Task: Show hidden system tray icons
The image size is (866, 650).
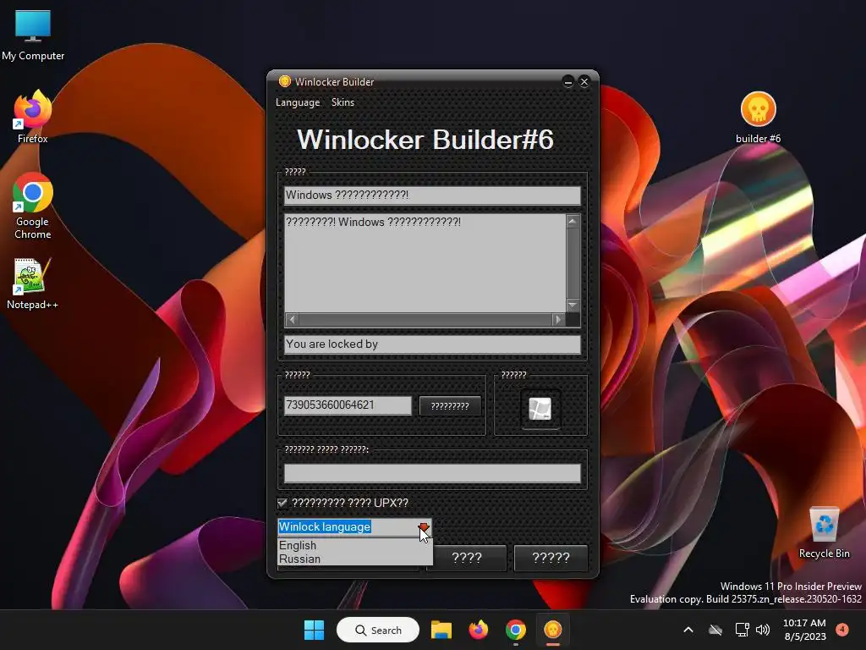Action: [688, 630]
